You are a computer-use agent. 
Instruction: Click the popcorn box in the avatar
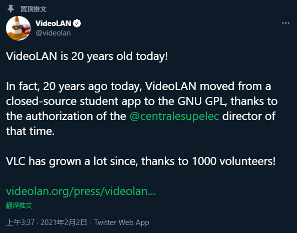point(26,28)
